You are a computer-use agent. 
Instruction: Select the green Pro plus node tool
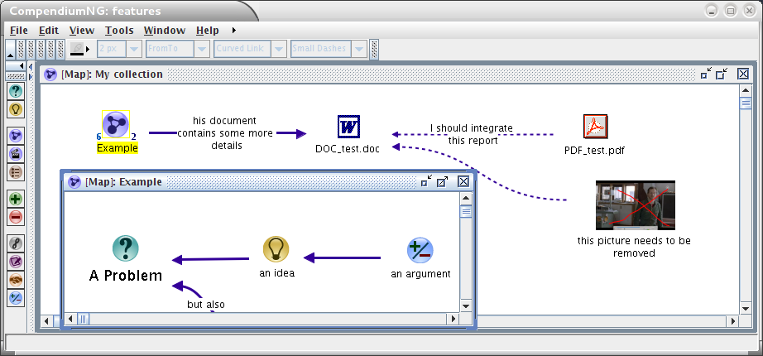(x=16, y=199)
